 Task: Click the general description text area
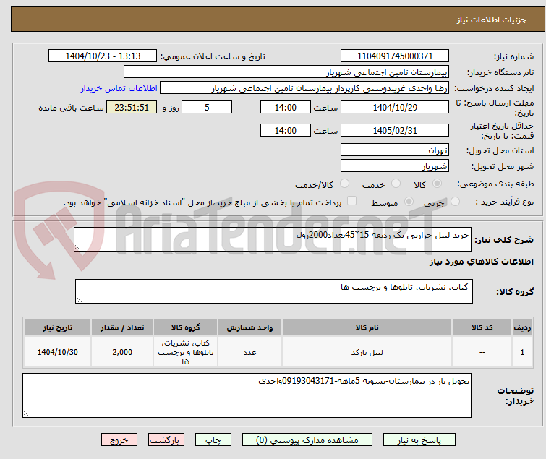(273, 239)
